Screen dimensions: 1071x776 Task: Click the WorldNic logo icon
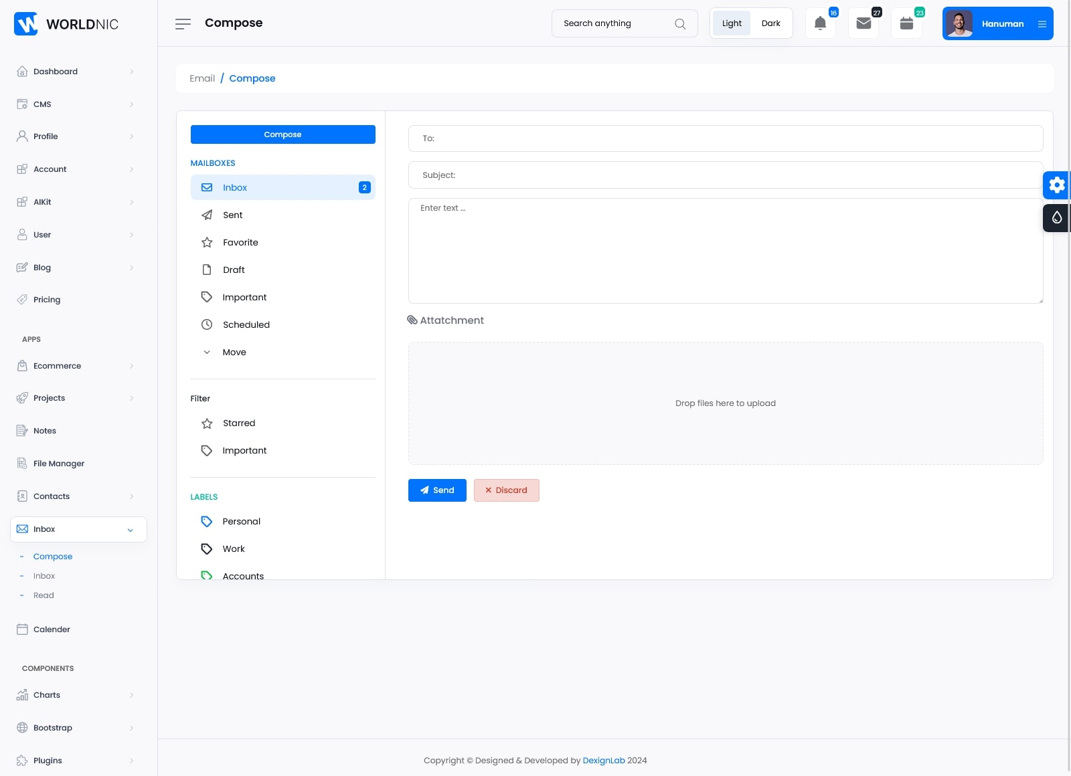(x=25, y=23)
